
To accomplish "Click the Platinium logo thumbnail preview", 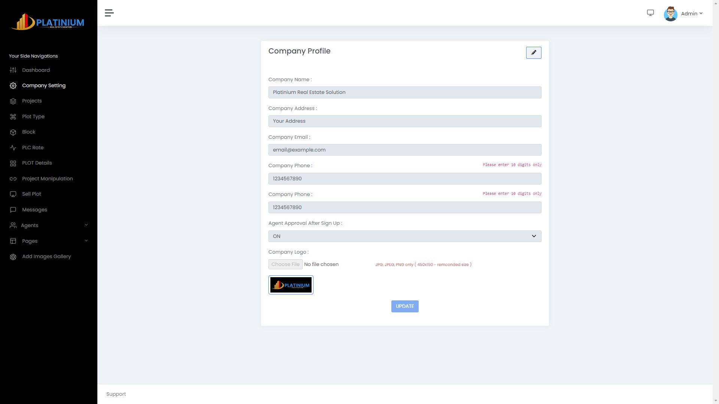I will point(291,285).
